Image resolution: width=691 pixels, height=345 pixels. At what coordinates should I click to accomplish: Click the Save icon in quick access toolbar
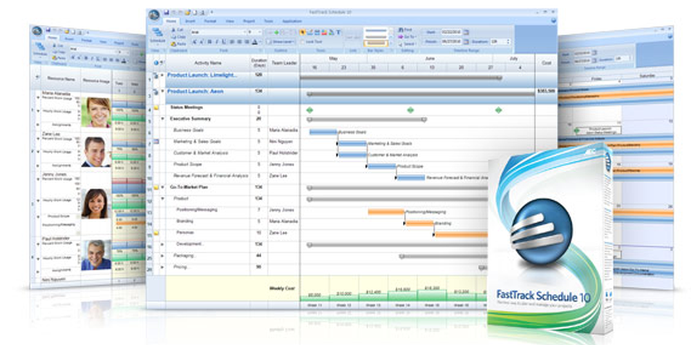(166, 12)
